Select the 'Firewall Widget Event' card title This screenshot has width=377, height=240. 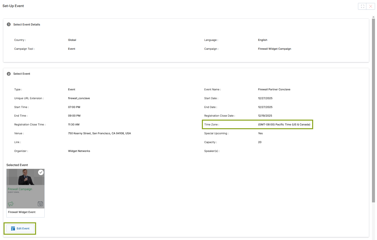click(22, 212)
